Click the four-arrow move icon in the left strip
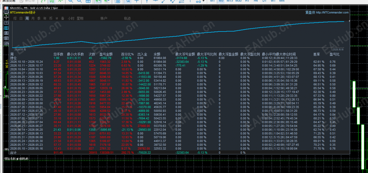 click(6, 17)
